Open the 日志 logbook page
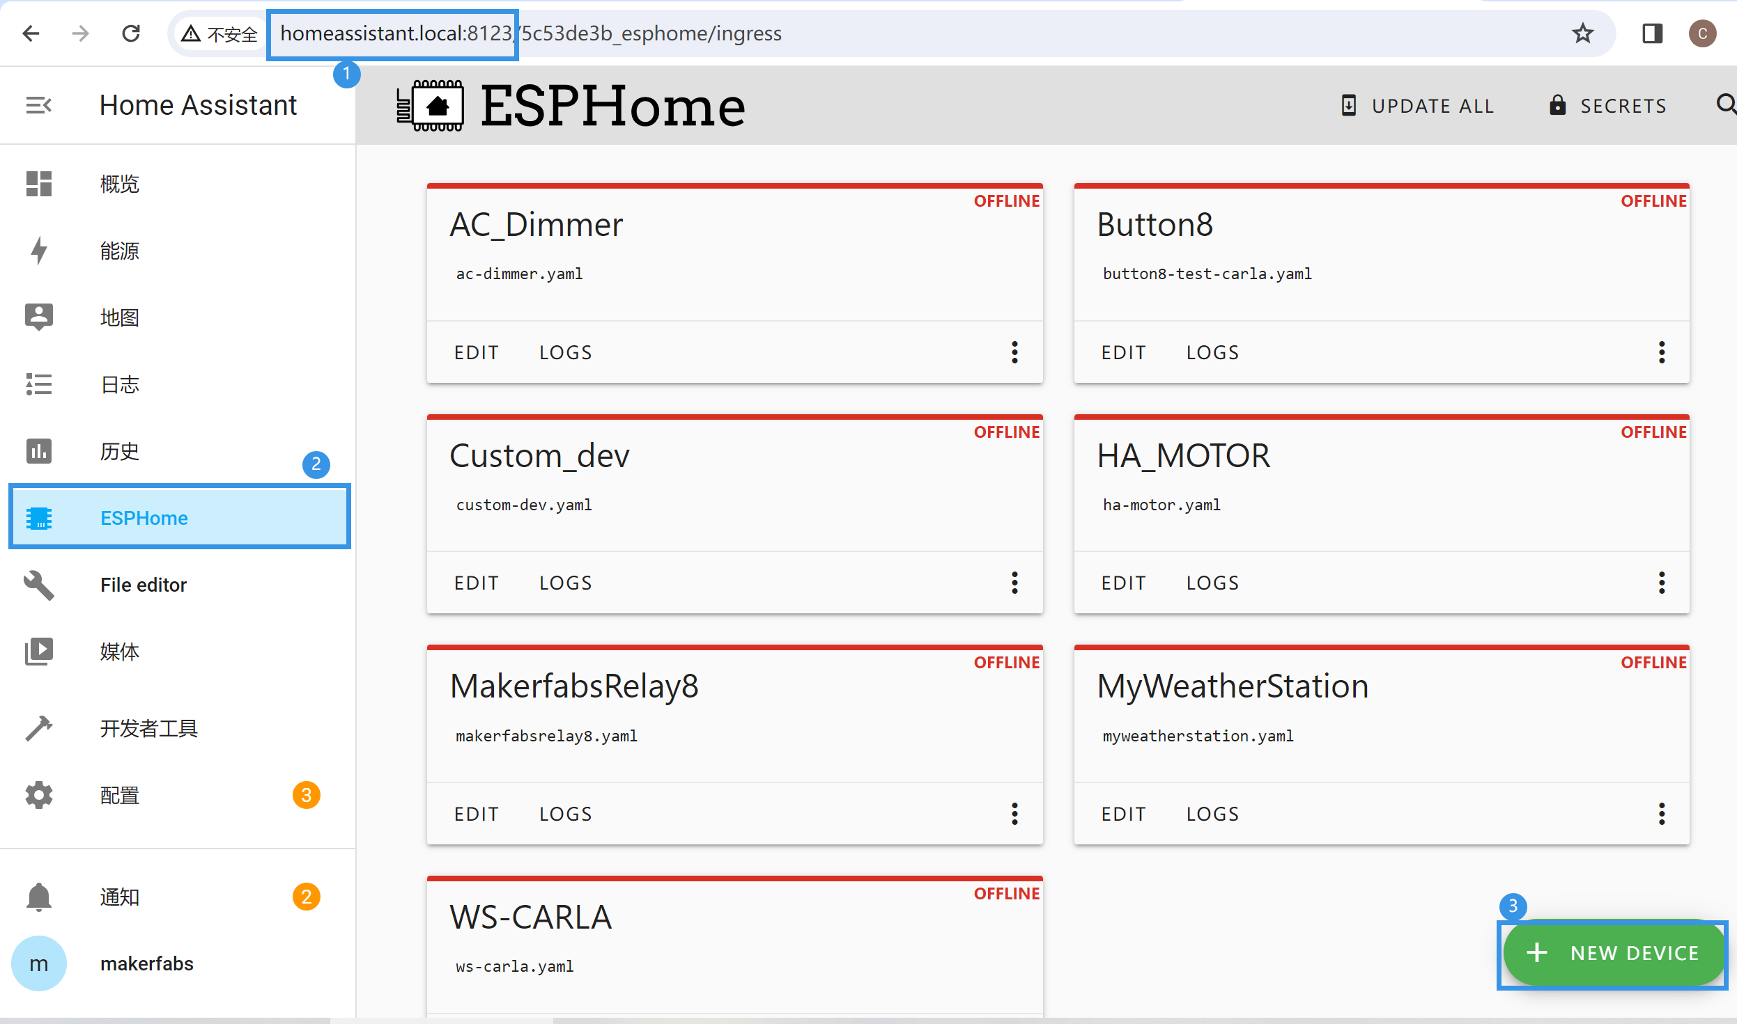Image resolution: width=1737 pixels, height=1024 pixels. coord(178,384)
